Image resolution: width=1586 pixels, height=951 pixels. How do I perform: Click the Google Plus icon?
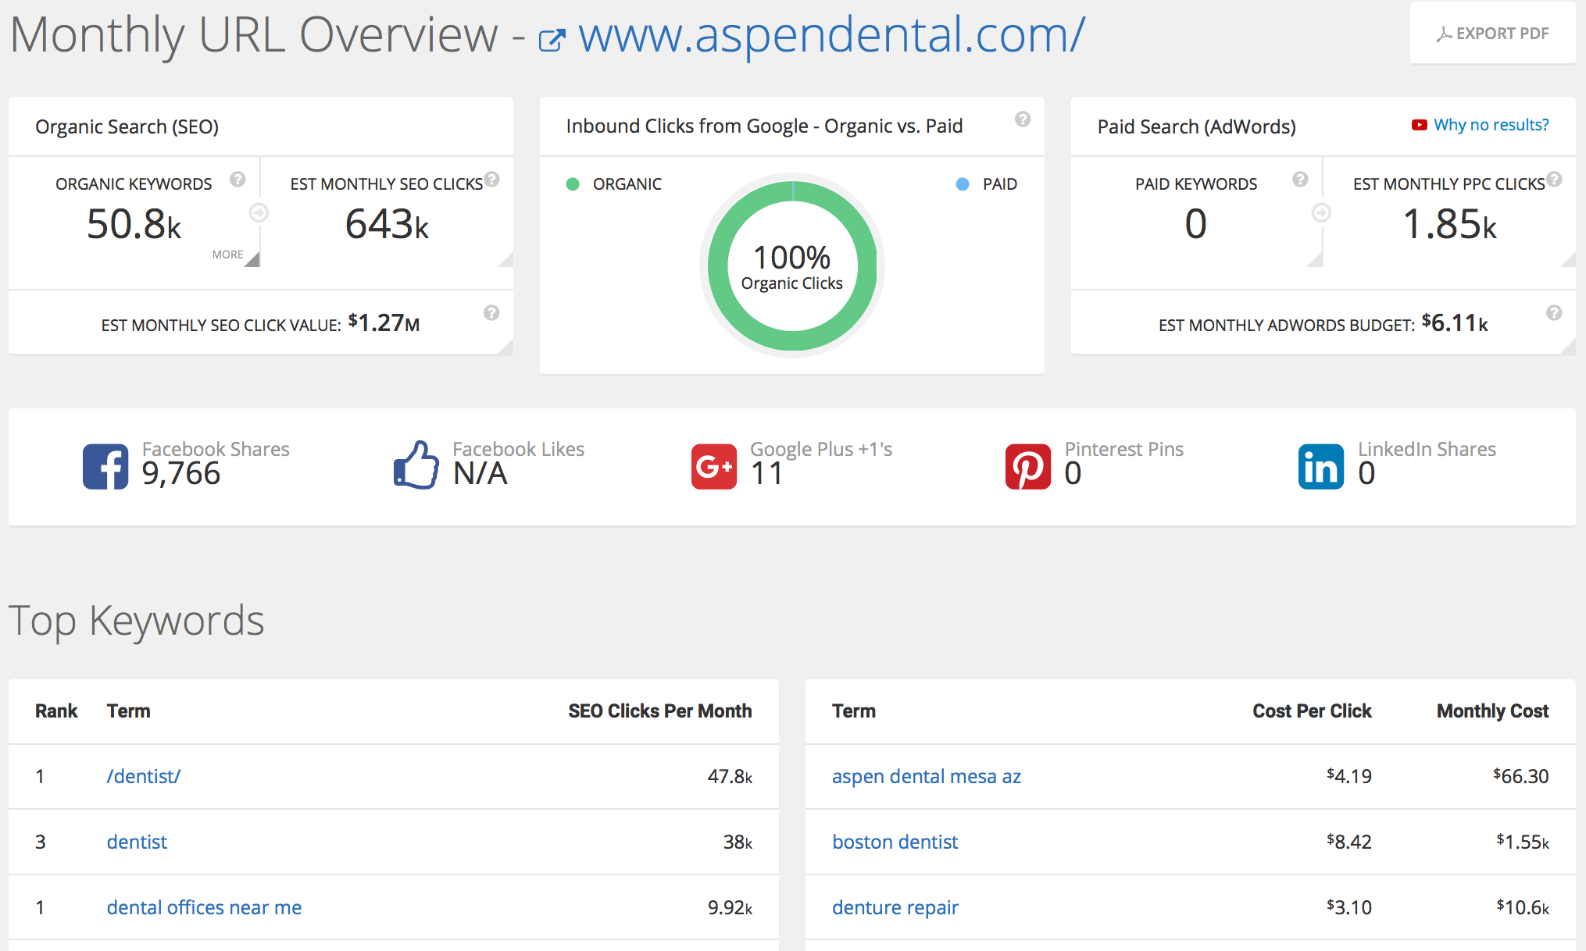(x=714, y=466)
